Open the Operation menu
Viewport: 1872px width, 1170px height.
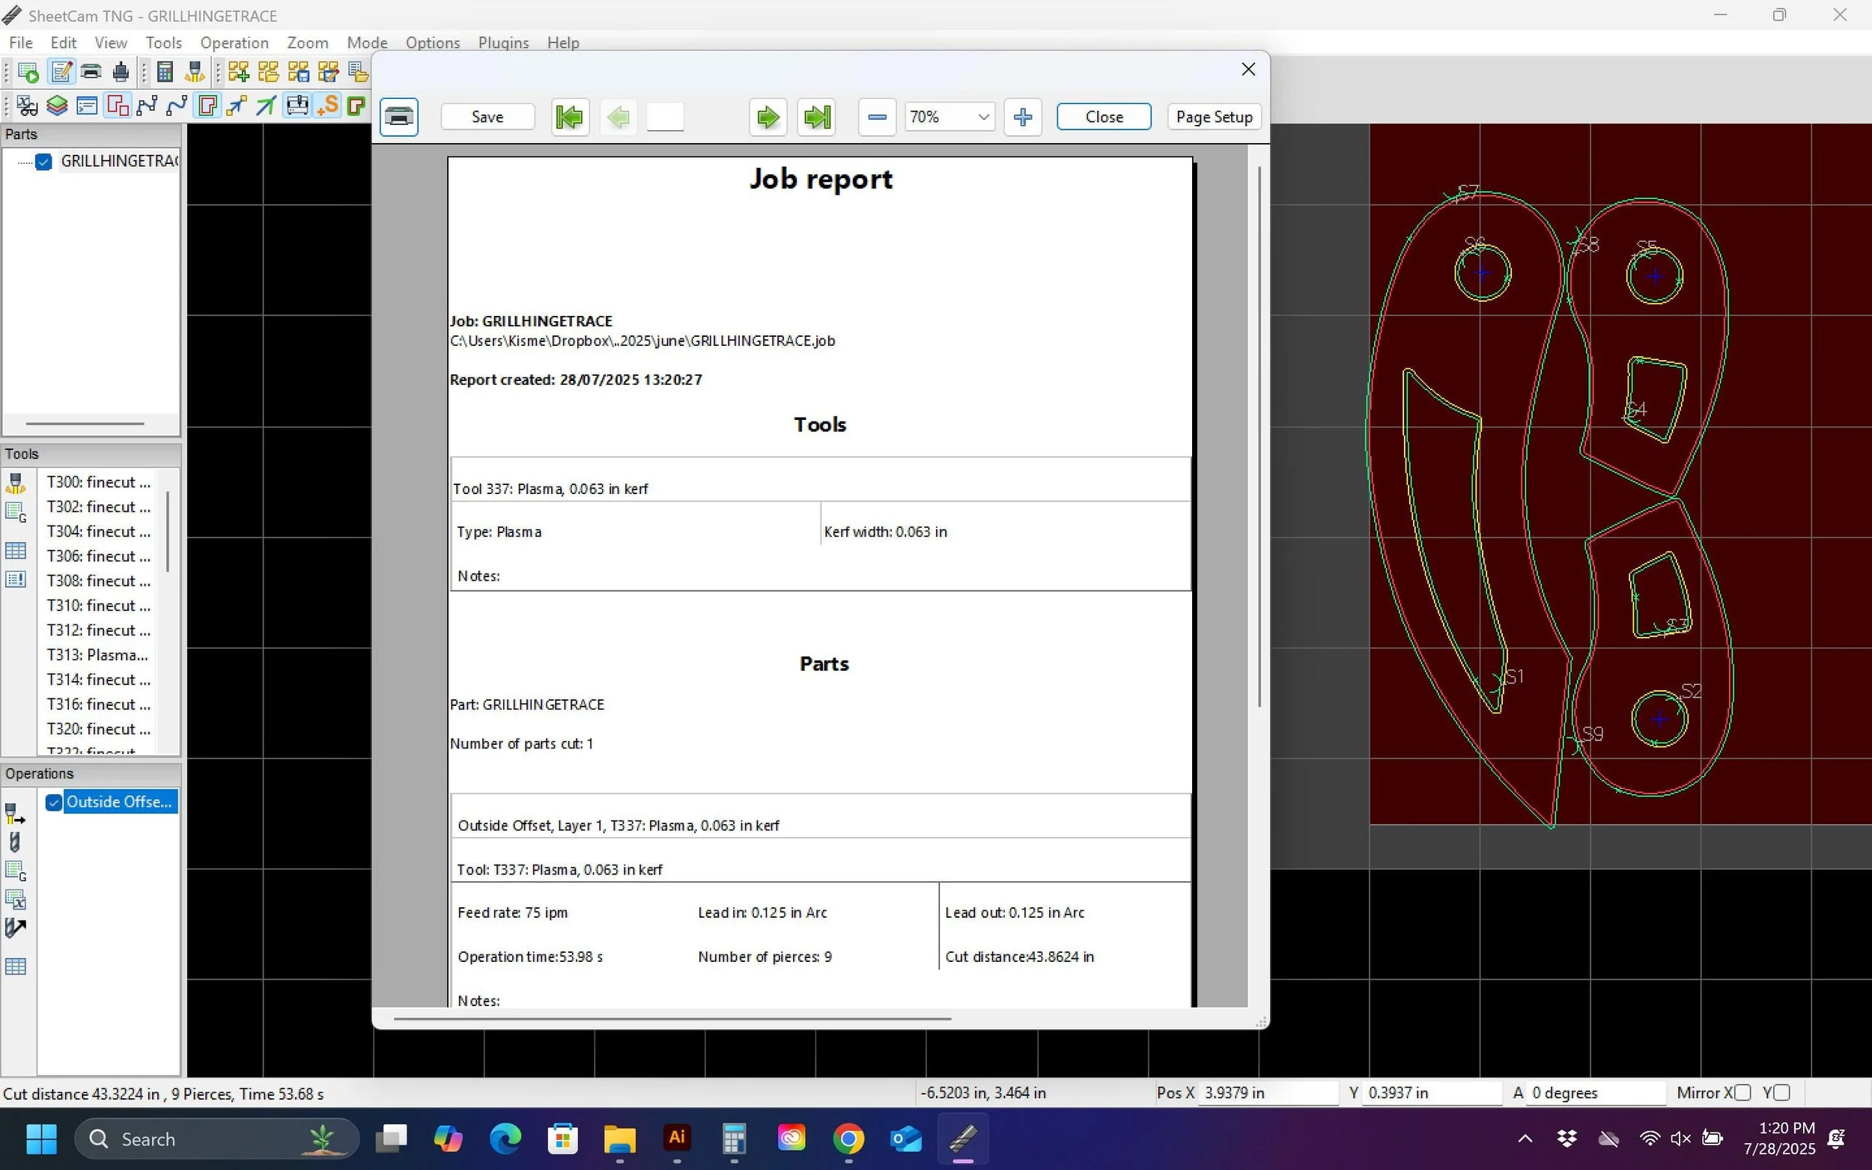coord(234,43)
